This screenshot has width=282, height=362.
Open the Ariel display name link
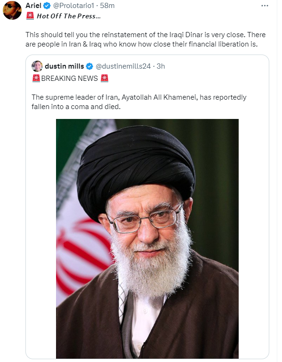pyautogui.click(x=33, y=6)
